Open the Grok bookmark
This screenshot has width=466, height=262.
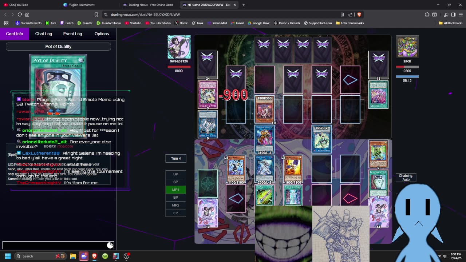(197, 23)
